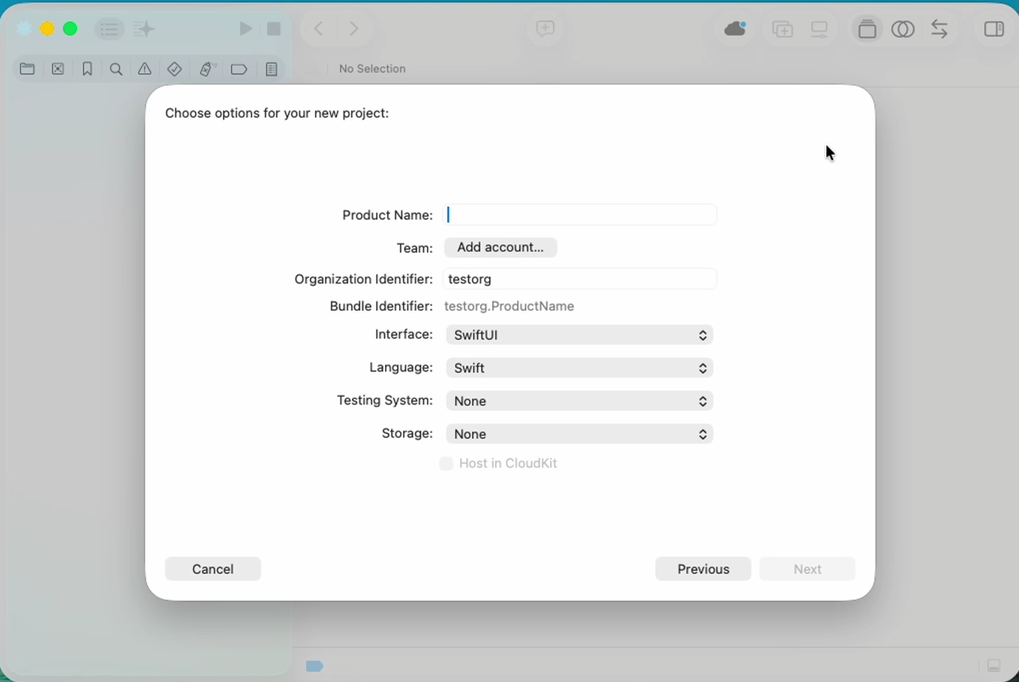Open the Find navigator magnifier icon
This screenshot has width=1019, height=682.
point(116,69)
